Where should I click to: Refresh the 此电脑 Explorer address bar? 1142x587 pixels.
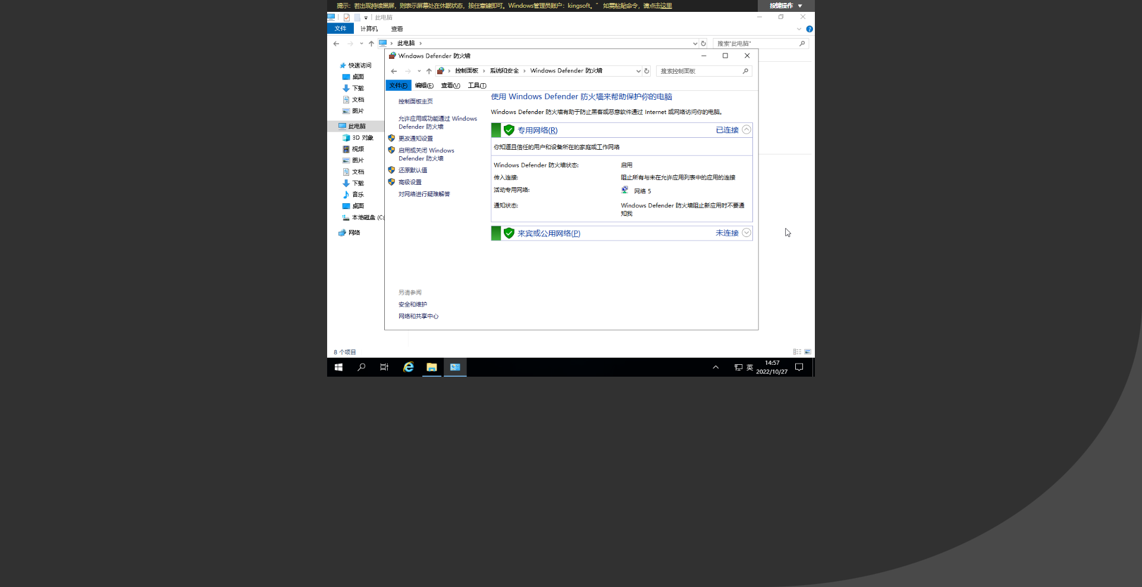[703, 43]
